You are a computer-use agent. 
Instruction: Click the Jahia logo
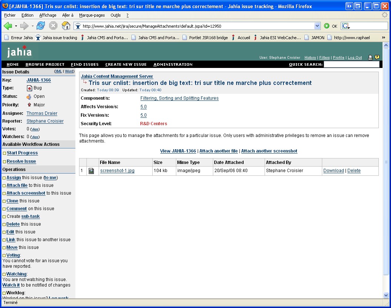(20, 51)
